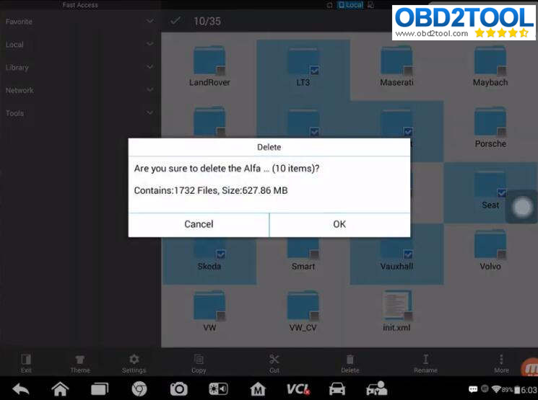The height and width of the screenshot is (400, 538).
Task: Open the Porsche folder
Action: click(x=490, y=128)
